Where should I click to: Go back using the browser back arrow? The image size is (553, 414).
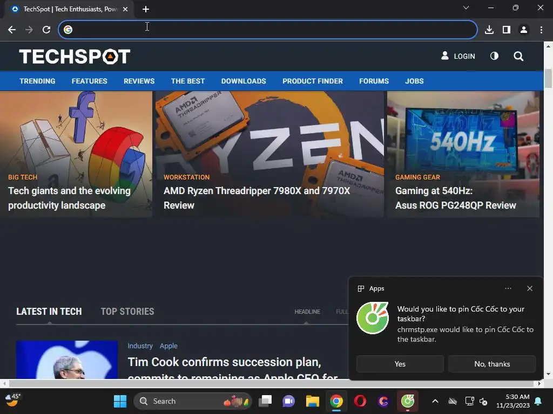pos(12,30)
